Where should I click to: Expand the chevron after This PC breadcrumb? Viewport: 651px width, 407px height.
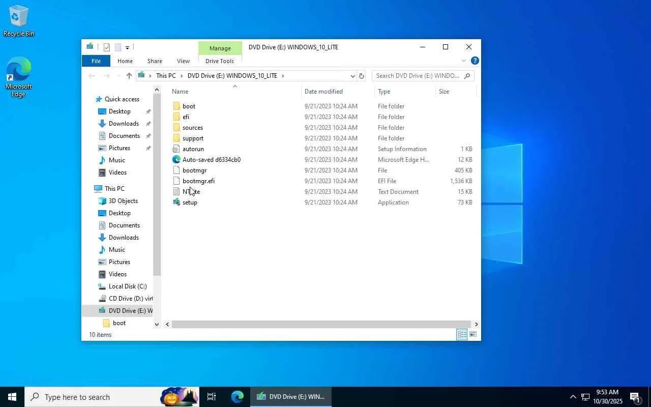tap(182, 76)
